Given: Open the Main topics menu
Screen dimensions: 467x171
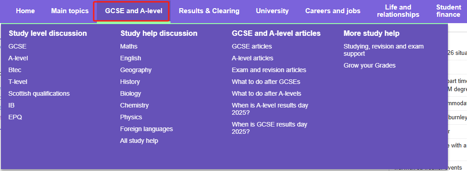Looking at the screenshot, I should pos(70,11).
